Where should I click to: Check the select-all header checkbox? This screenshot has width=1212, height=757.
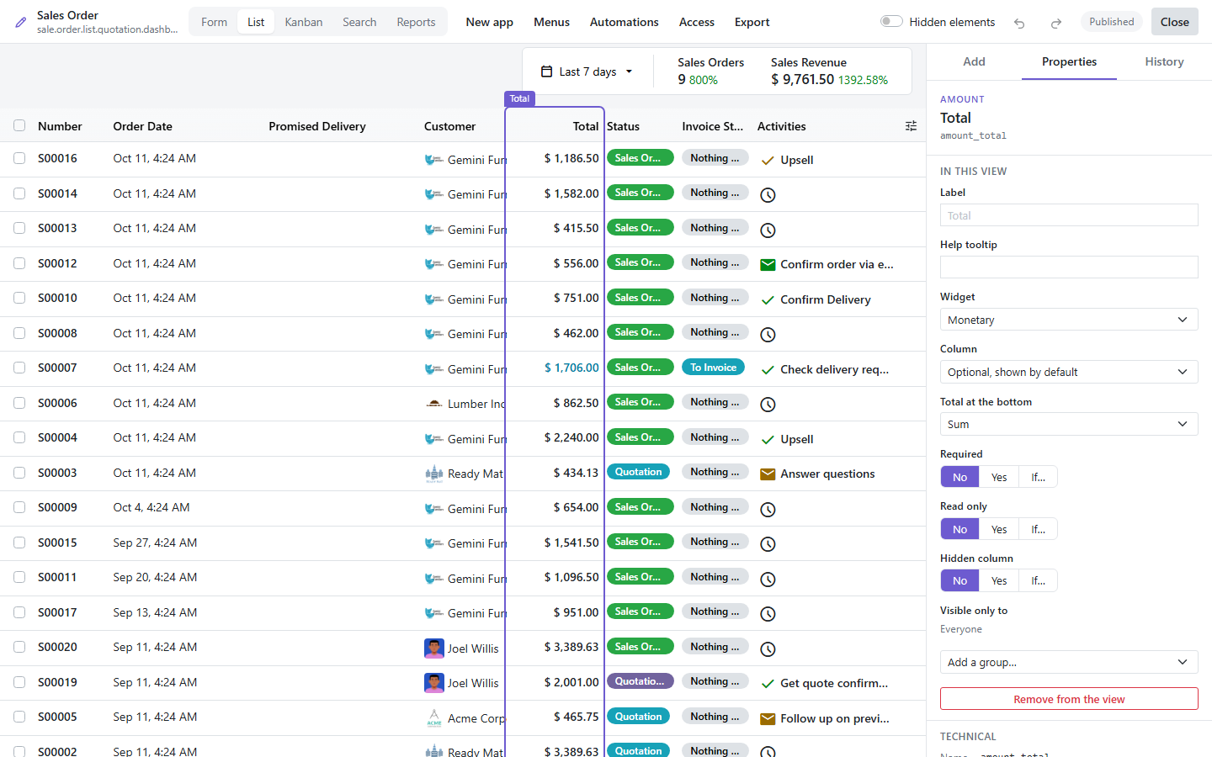point(19,126)
